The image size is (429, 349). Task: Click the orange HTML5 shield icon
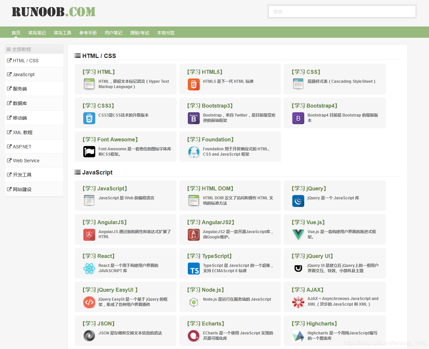click(x=194, y=84)
